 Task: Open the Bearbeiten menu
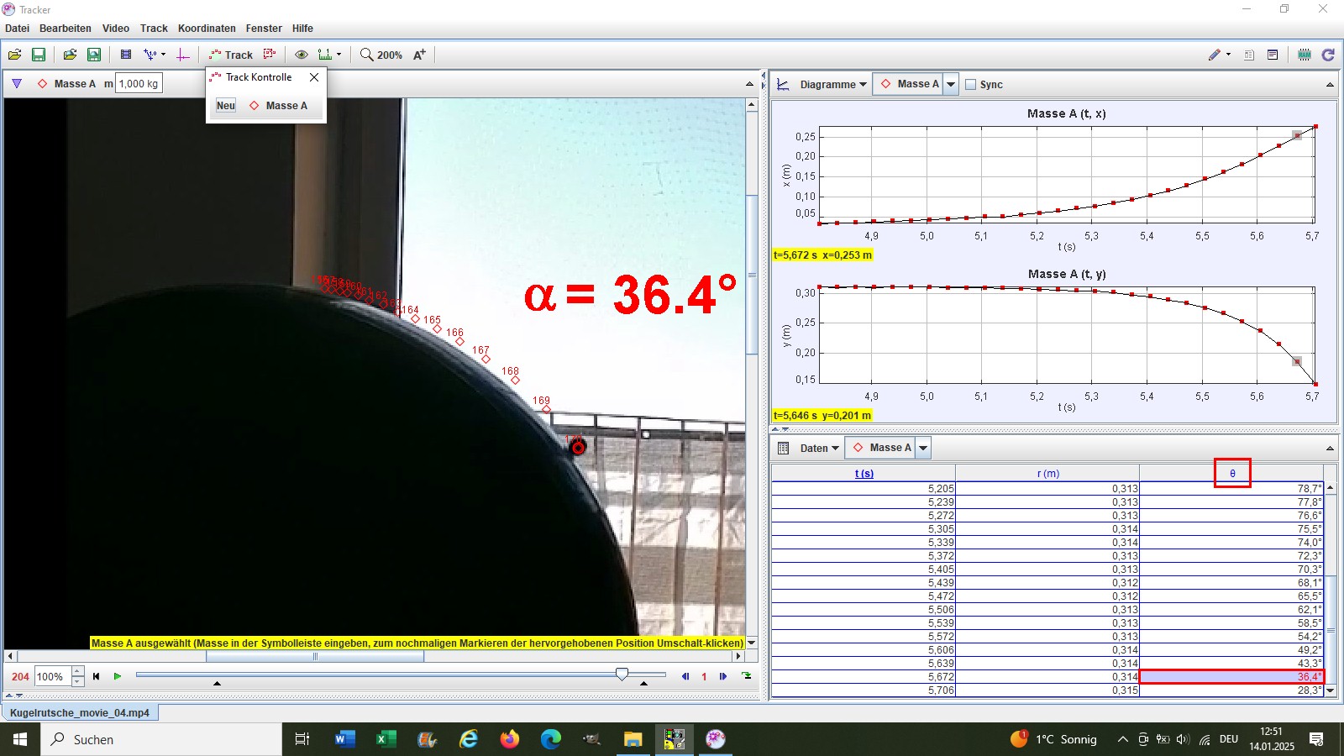click(x=66, y=28)
